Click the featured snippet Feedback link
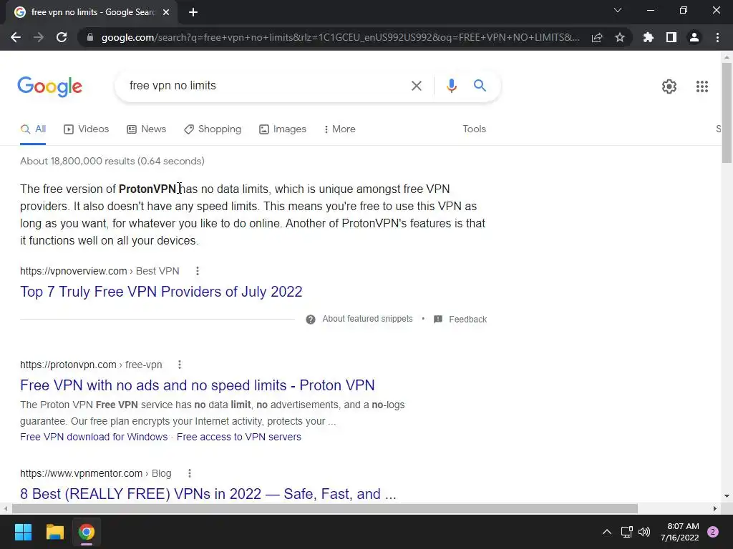733x549 pixels. [x=467, y=320]
